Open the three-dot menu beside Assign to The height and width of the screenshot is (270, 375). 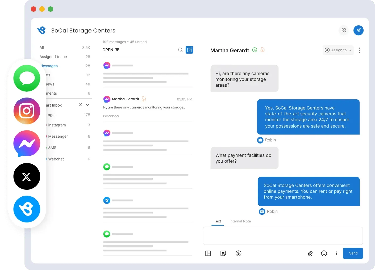point(359,50)
